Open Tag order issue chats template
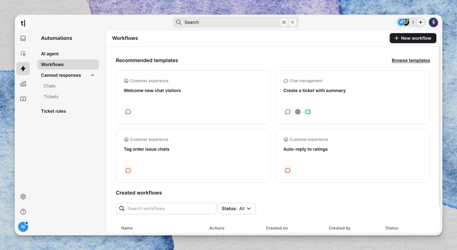 pyautogui.click(x=193, y=156)
